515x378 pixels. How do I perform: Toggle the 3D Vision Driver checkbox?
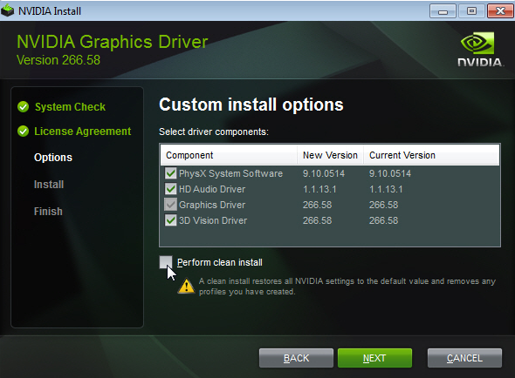click(x=170, y=220)
